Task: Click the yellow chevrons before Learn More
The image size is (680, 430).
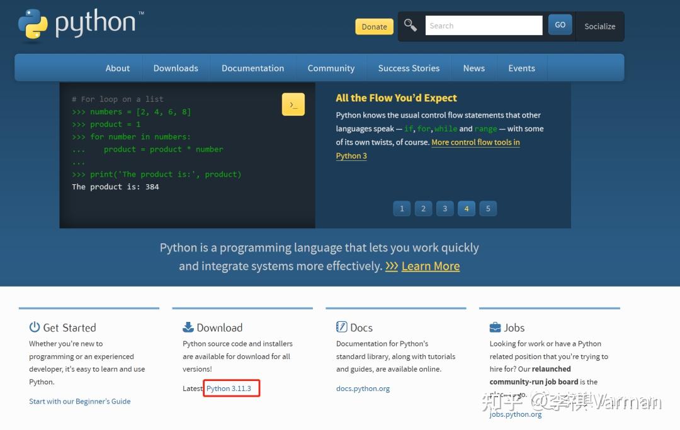Action: coord(391,266)
